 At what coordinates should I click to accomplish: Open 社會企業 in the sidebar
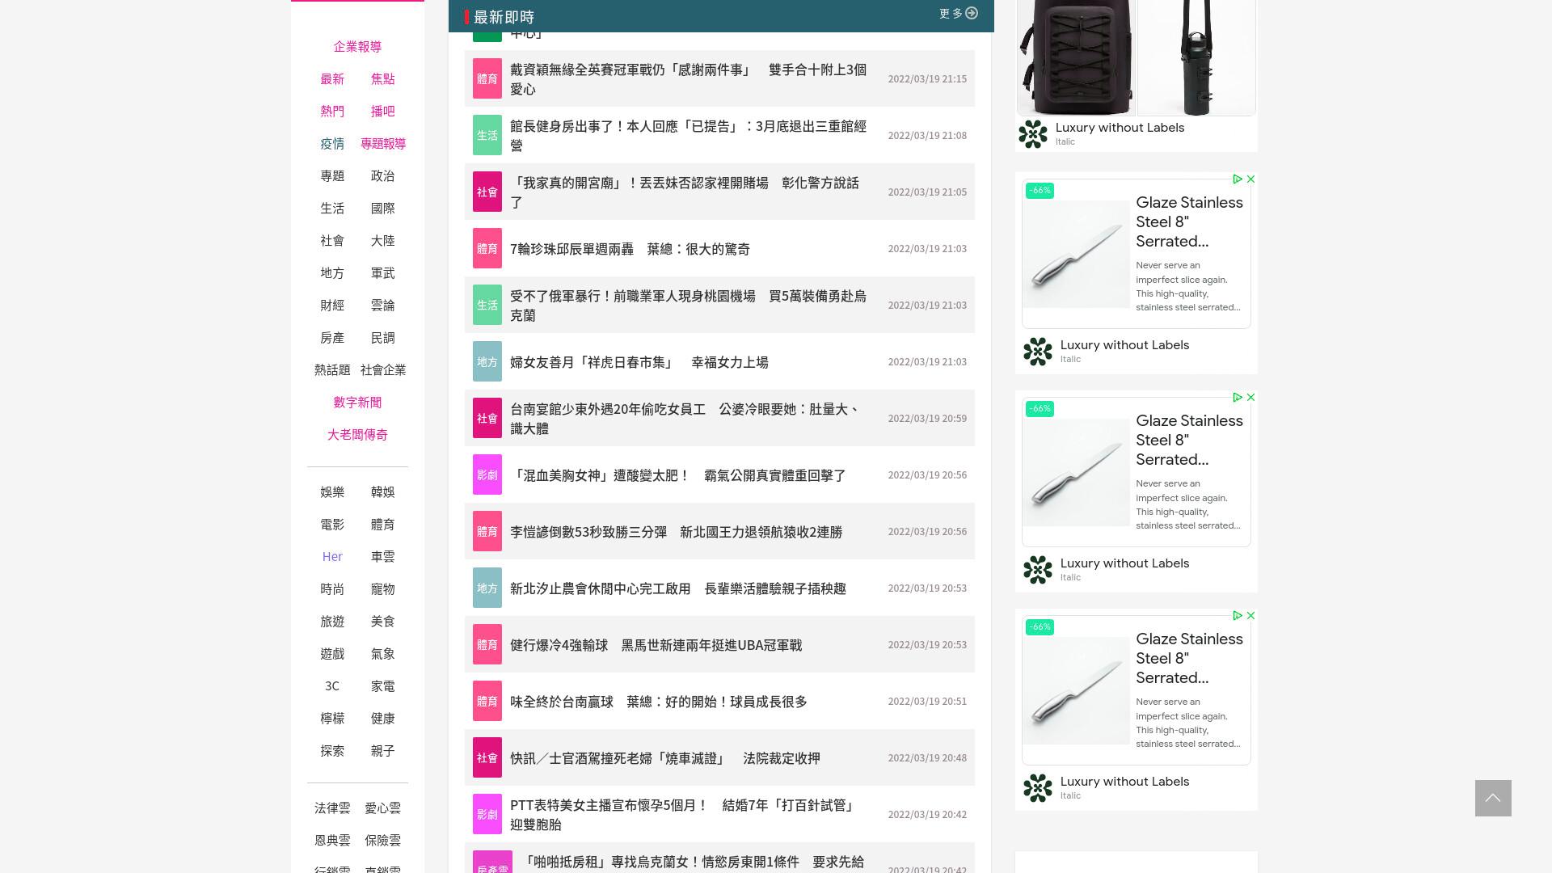(383, 370)
